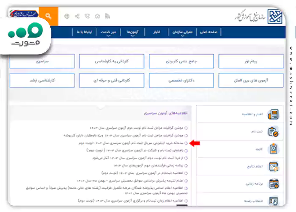
Task: Open اخبار in the navigation bar
Action: (x=157, y=32)
